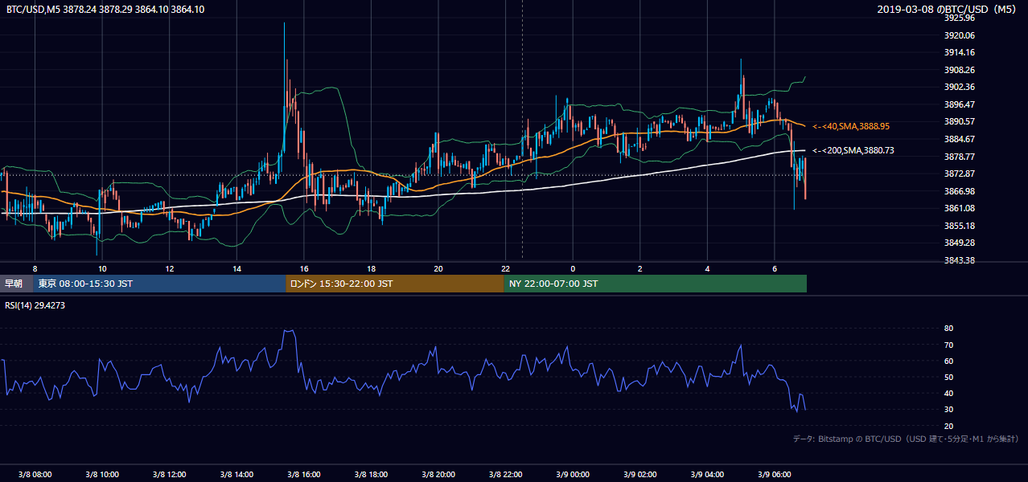Screen dimensions: 1028x482
Task: Click price axis label 3884.67
Action: coord(960,139)
